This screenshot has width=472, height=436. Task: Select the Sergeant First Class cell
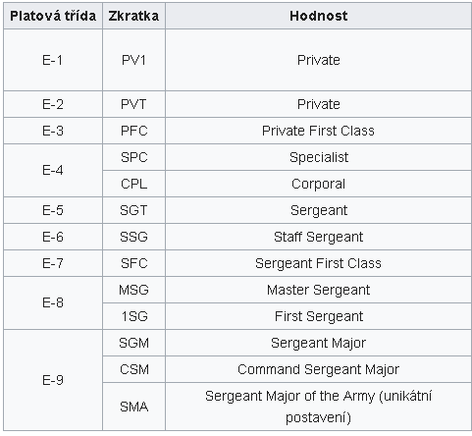318,263
